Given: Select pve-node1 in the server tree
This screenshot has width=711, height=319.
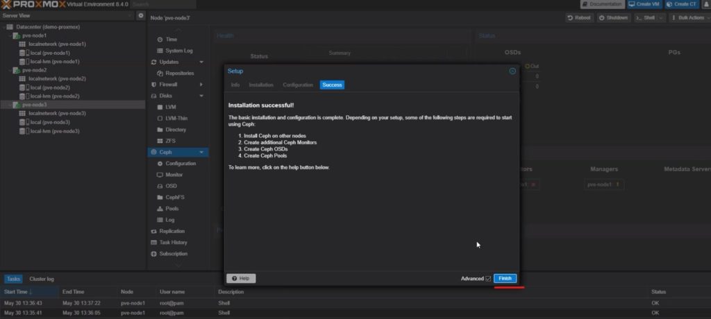Looking at the screenshot, I should pos(34,35).
